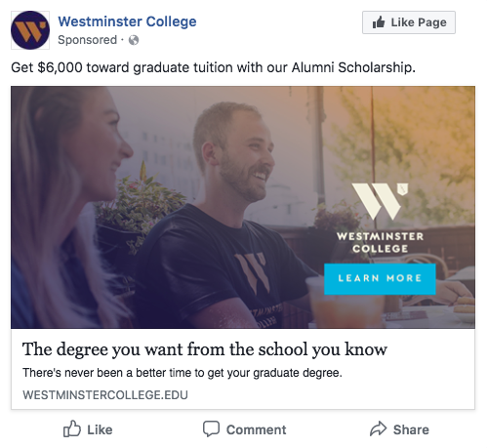487x448 pixels.
Task: Click the graduate degree description text
Action: 183,373
